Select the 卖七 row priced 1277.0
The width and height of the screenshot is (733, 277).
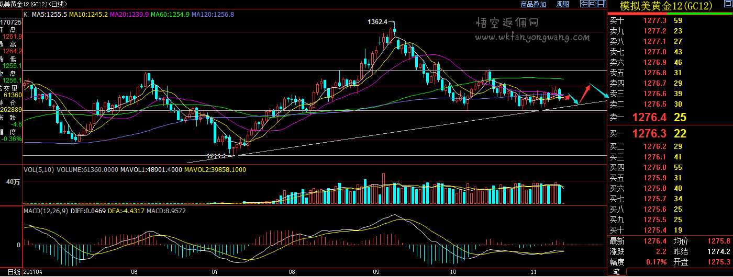point(670,52)
